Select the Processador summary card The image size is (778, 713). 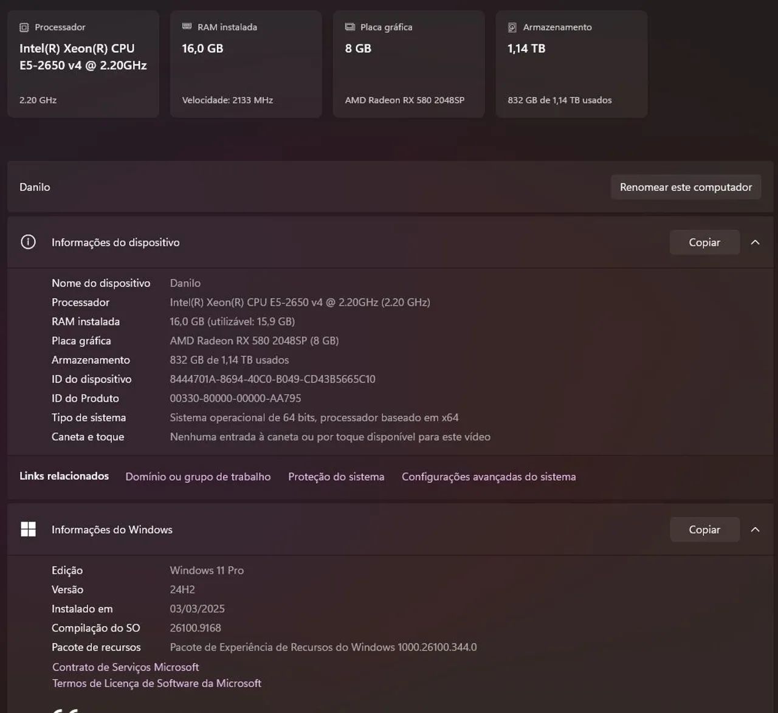83,64
